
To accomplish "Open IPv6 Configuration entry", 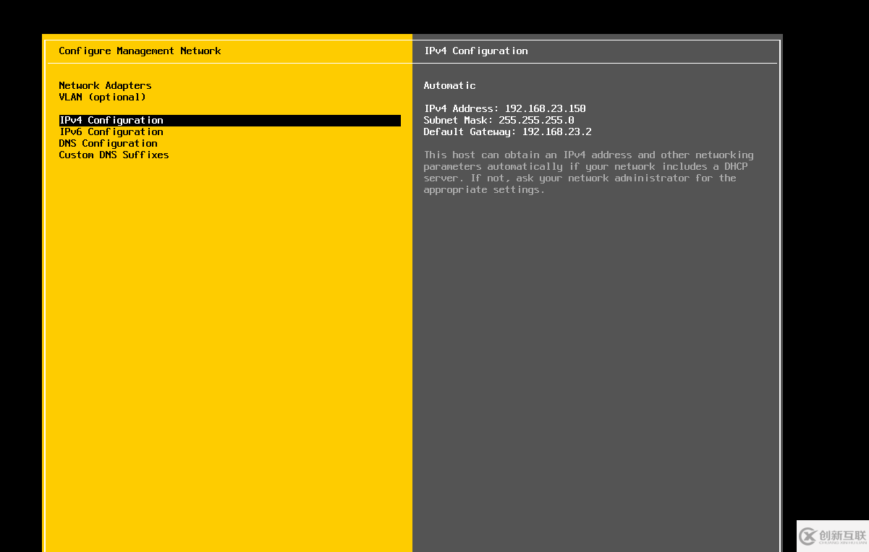I will coord(111,131).
